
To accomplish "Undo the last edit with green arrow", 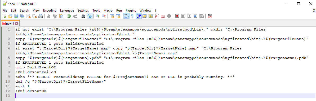I will click(x=69, y=16).
